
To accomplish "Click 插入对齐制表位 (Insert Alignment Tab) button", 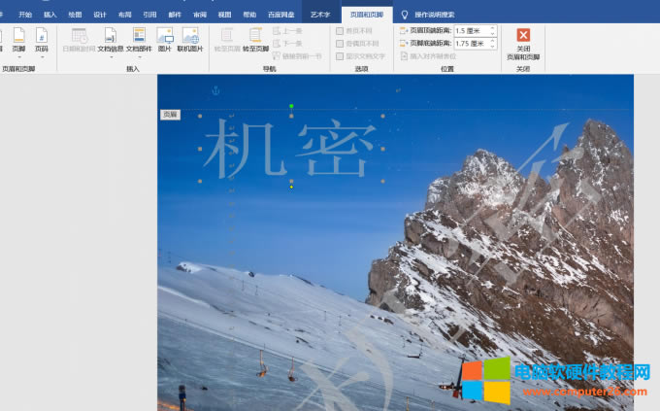I will point(427,56).
